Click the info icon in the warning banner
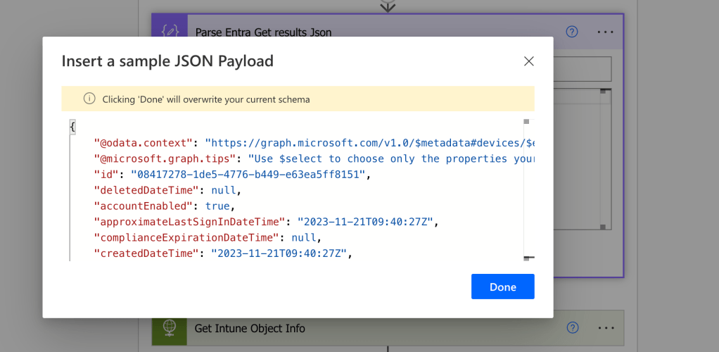Screen dimensions: 719x352 [89, 99]
